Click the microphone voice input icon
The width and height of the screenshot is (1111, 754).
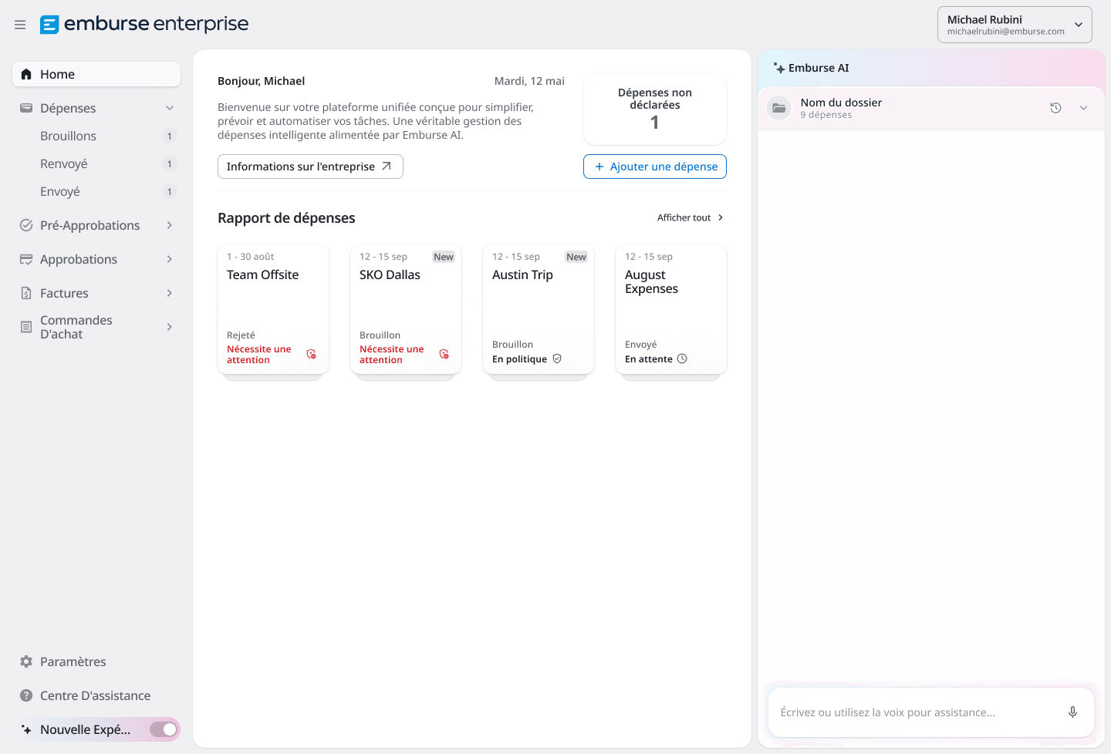point(1072,712)
